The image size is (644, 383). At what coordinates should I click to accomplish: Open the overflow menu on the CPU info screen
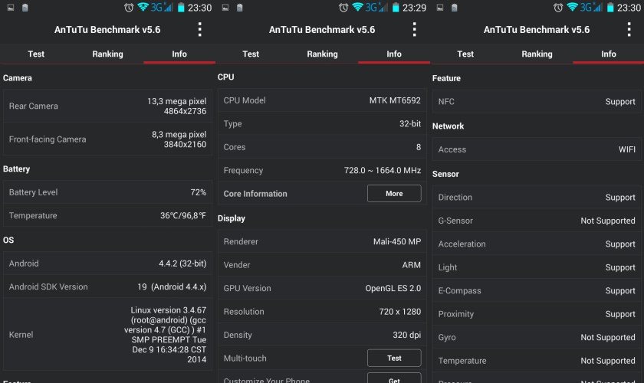coord(415,30)
